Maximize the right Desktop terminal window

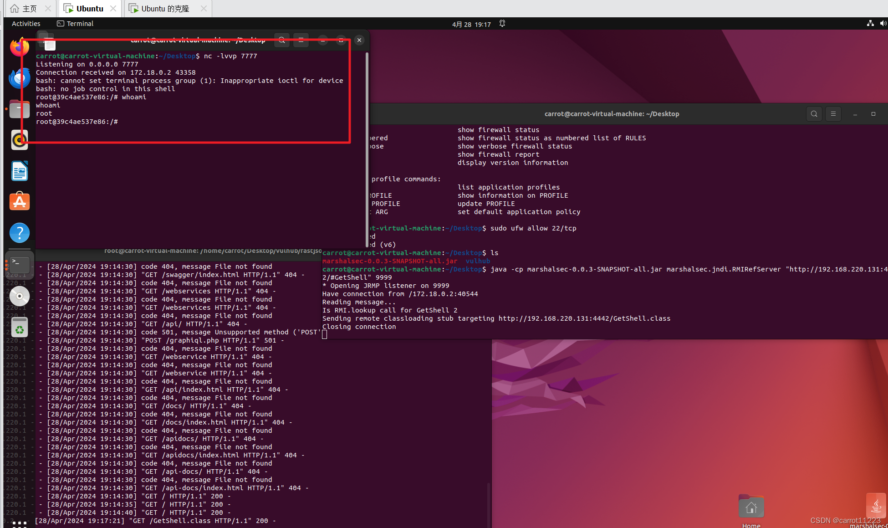click(873, 114)
